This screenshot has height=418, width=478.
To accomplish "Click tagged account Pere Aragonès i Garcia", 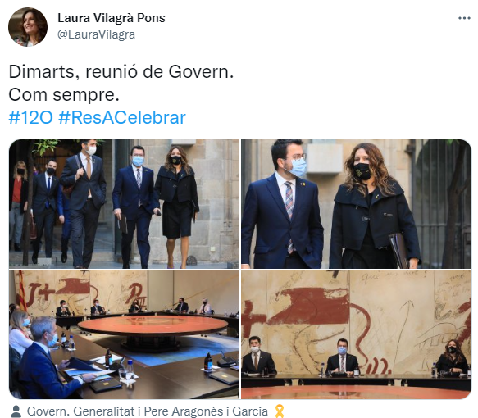I will tap(206, 411).
